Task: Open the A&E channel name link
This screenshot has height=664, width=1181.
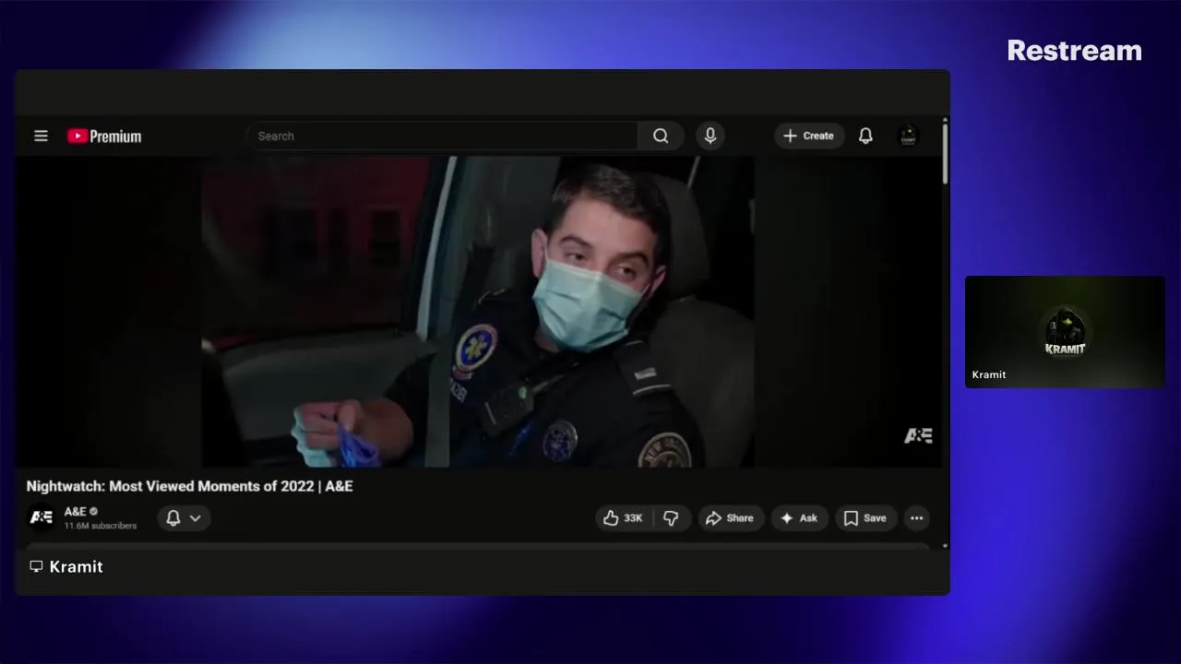Action: coord(75,511)
